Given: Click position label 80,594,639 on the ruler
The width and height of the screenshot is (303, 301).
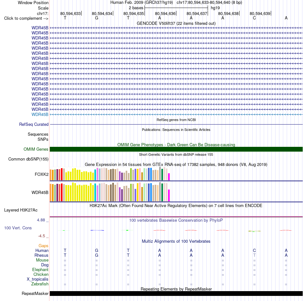Looking at the screenshot, I should click(x=260, y=13).
